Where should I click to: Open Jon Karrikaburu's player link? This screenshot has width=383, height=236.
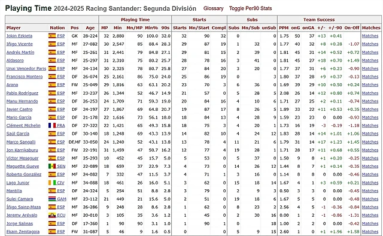22,150
